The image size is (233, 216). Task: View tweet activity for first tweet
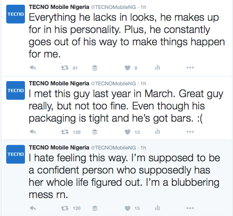click(x=157, y=67)
